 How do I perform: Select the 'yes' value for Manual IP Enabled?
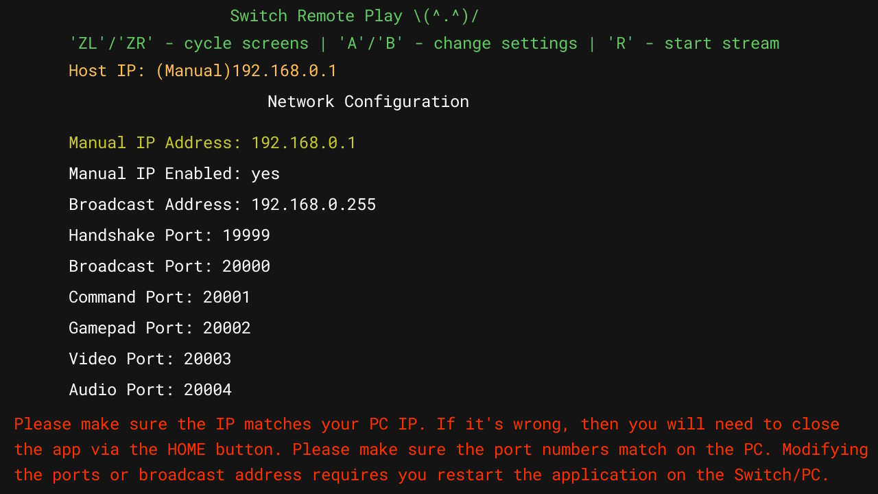pos(268,174)
